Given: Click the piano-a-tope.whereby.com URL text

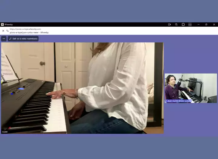Looking at the screenshot, I should [x=25, y=29].
